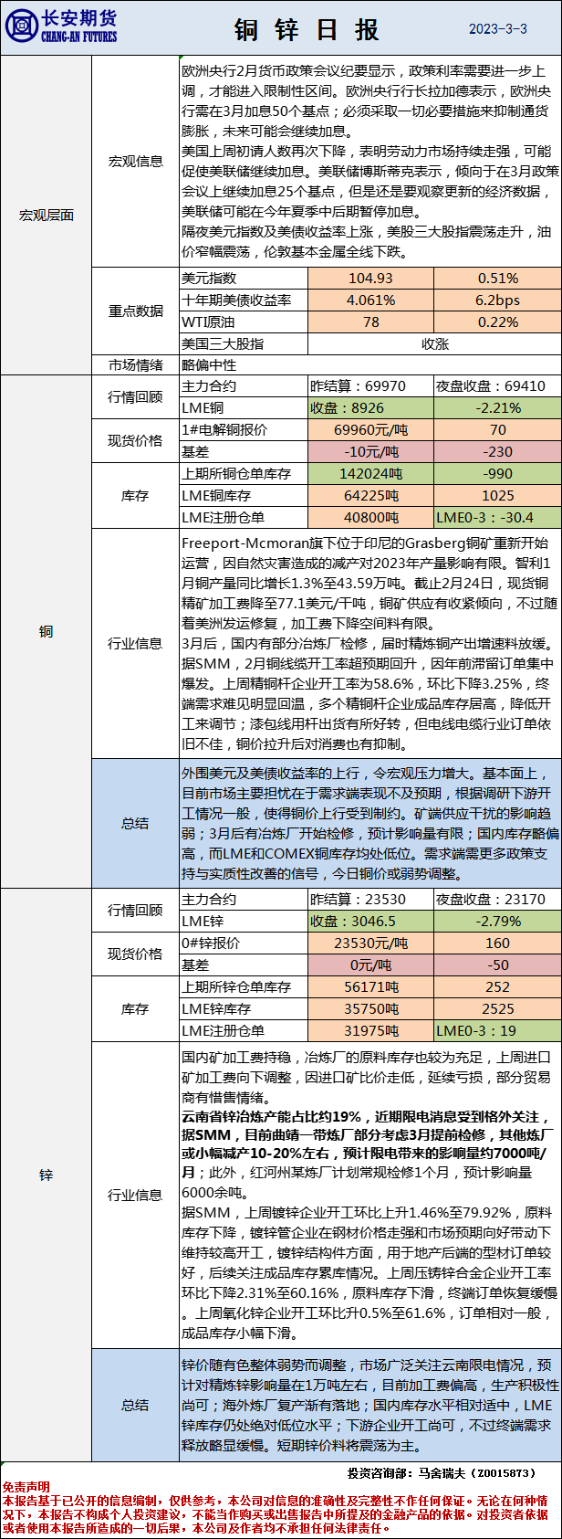Click the Chang-An Futures logo icon
Viewport: 562px width, 1539px height.
(22, 26)
